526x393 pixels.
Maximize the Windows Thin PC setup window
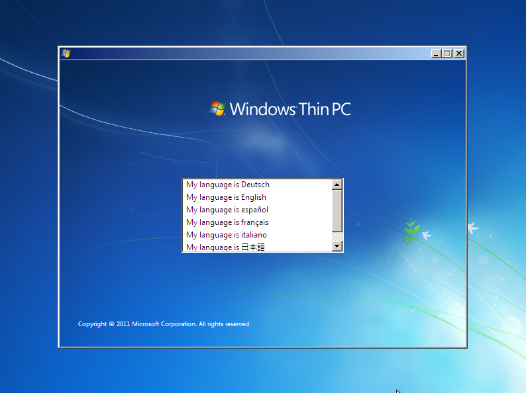point(447,54)
